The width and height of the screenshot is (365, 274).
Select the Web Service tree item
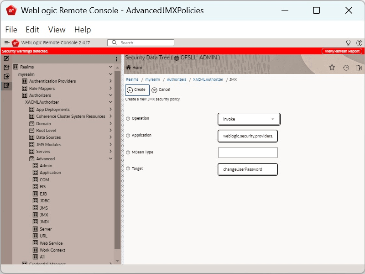coord(51,243)
